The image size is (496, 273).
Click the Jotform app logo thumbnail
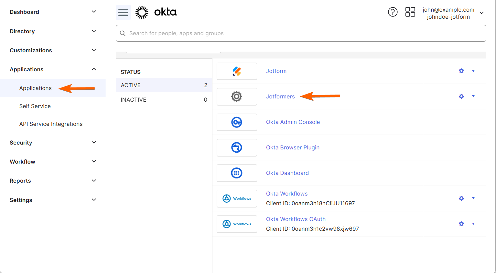tap(237, 71)
